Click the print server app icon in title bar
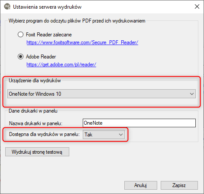204x194 pixels. coord(7,6)
